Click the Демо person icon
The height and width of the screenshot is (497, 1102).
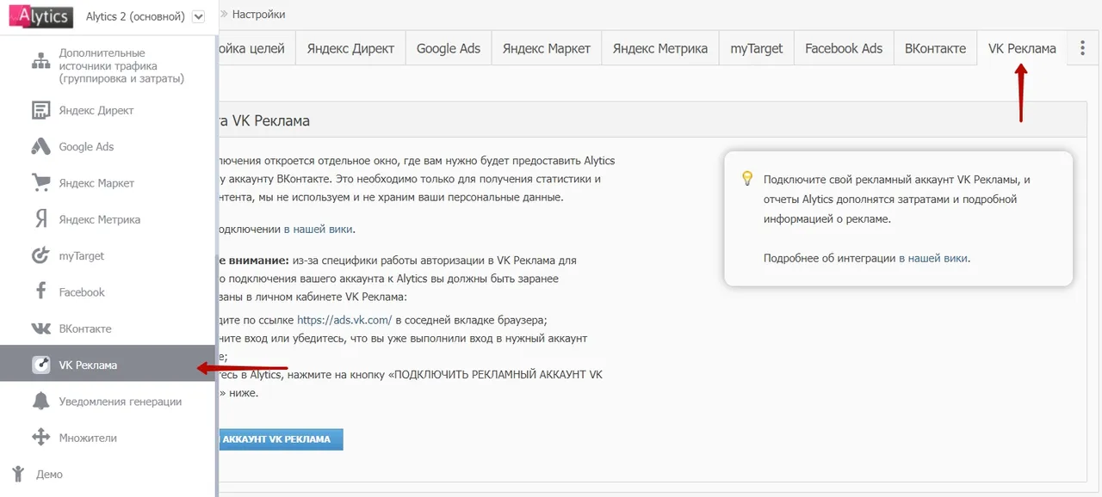tap(18, 474)
